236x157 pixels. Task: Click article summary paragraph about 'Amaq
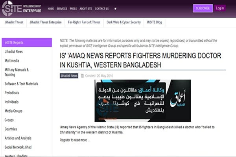(x=137, y=130)
